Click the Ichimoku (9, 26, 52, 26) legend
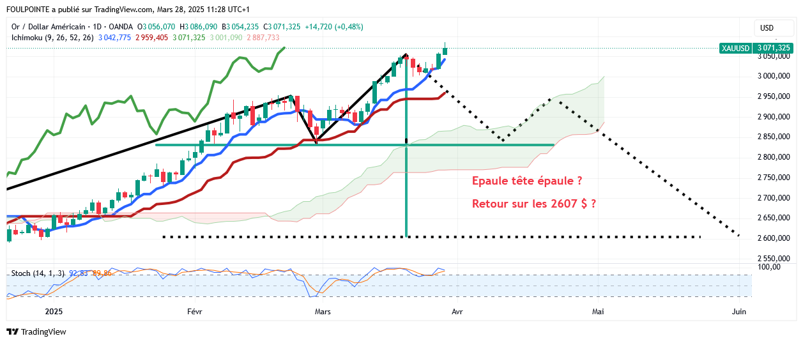Viewport: 803px width, 343px height. pyautogui.click(x=52, y=38)
